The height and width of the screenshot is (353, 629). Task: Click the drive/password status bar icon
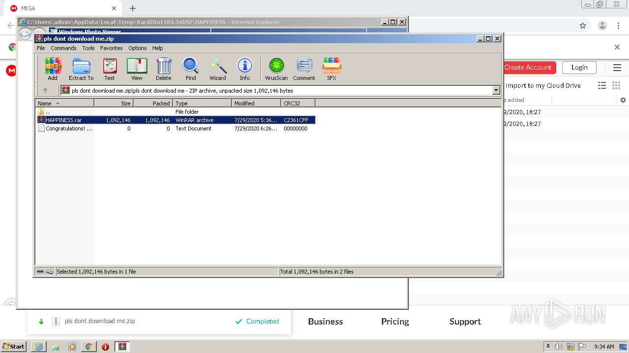pos(45,272)
